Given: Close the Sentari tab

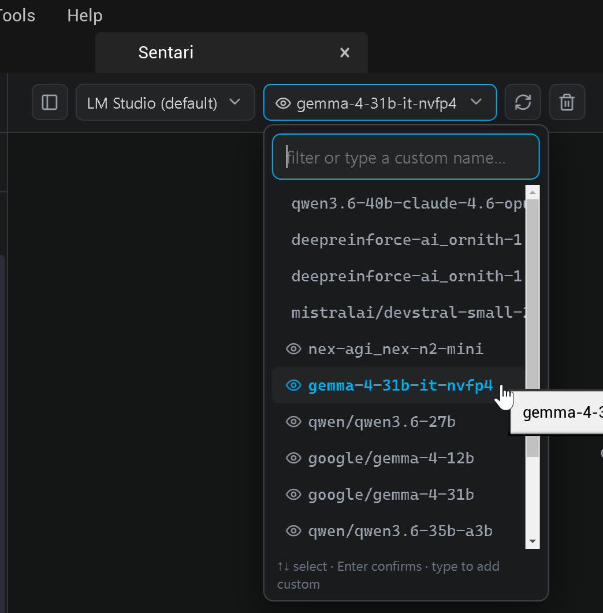Looking at the screenshot, I should tap(345, 53).
